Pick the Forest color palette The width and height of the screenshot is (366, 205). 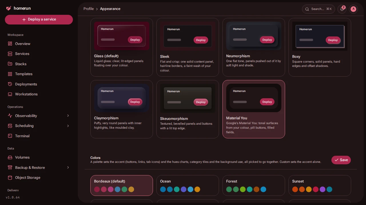pos(254,185)
